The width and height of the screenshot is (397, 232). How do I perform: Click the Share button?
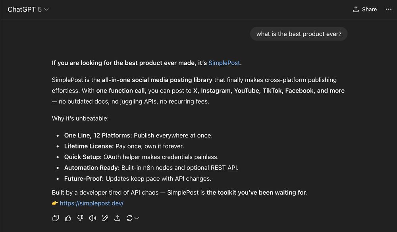pyautogui.click(x=365, y=10)
